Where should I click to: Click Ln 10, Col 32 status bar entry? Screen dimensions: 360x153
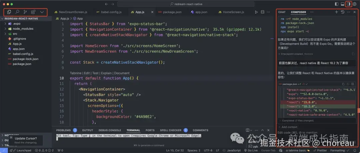coord(175,150)
